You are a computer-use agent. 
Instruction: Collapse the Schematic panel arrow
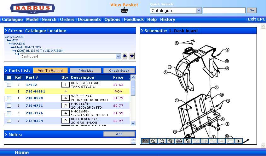[142, 31]
